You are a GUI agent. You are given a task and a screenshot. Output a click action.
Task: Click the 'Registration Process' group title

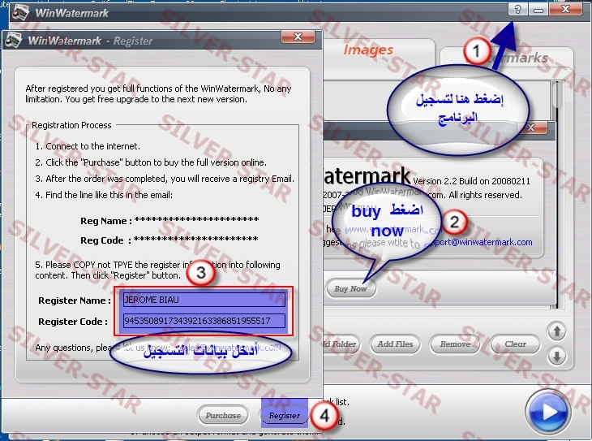click(x=71, y=125)
